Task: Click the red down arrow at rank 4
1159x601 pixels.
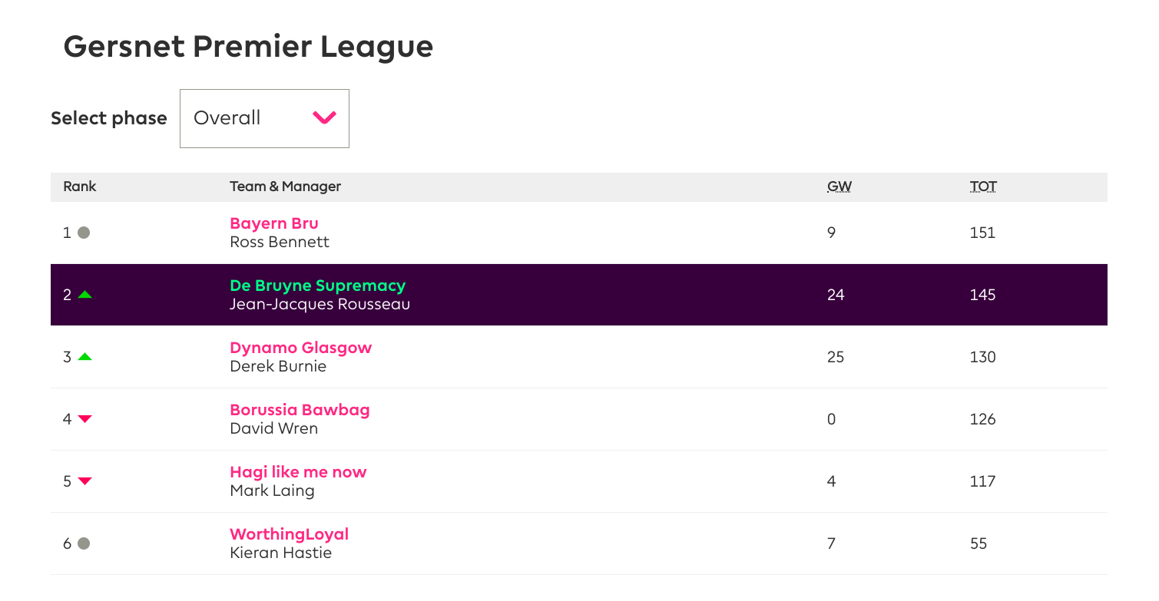Action: point(84,419)
